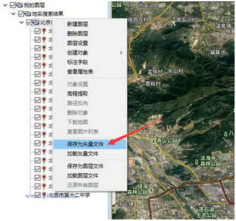236x221 pixels.
Task: Click the 青山公园 label on the map
Action: click(167, 140)
